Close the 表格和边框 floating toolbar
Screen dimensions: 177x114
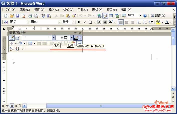(80, 33)
